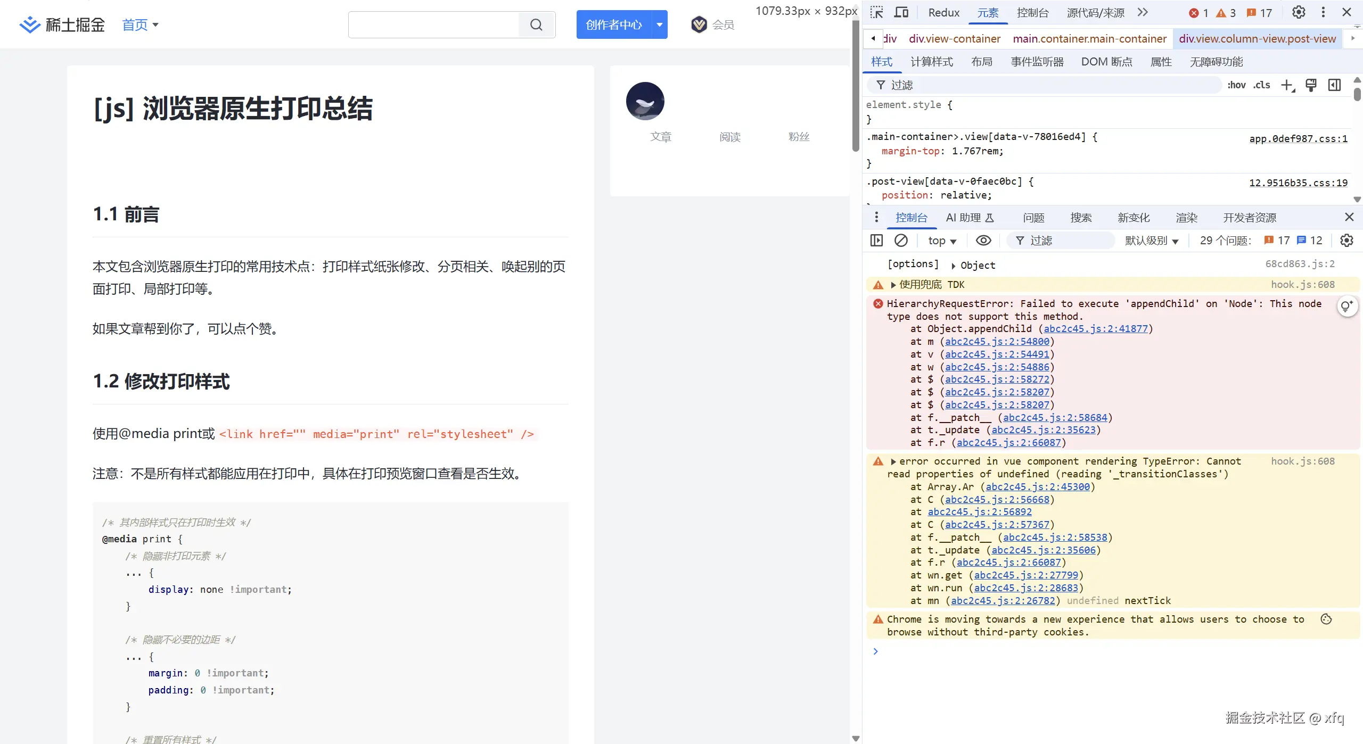Open the 'top' execution context dropdown
The width and height of the screenshot is (1363, 744).
(x=941, y=241)
